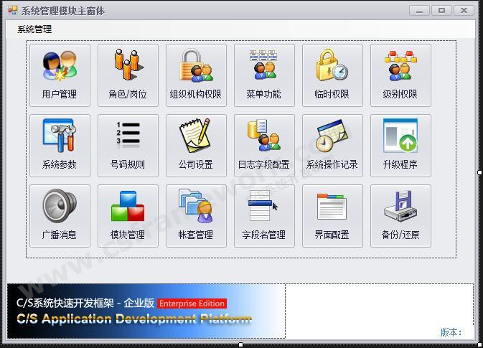Open 广播消息 broadcast message

point(60,215)
